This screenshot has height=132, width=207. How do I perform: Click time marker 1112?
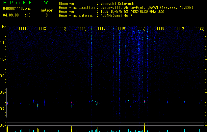pos(42,28)
